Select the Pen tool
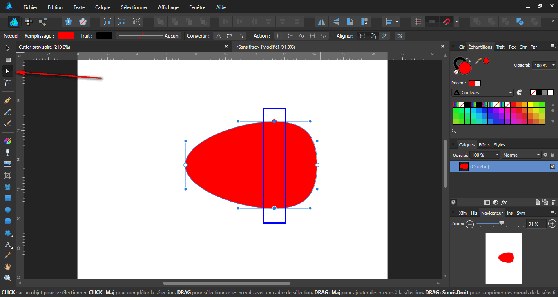 [x=7, y=100]
